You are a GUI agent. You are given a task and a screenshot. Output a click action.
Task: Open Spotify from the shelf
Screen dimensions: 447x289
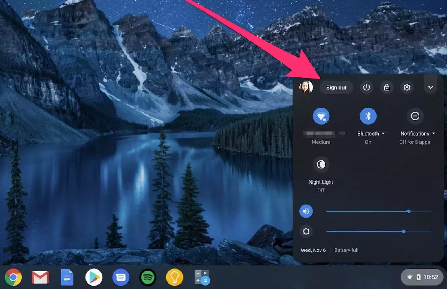(148, 277)
